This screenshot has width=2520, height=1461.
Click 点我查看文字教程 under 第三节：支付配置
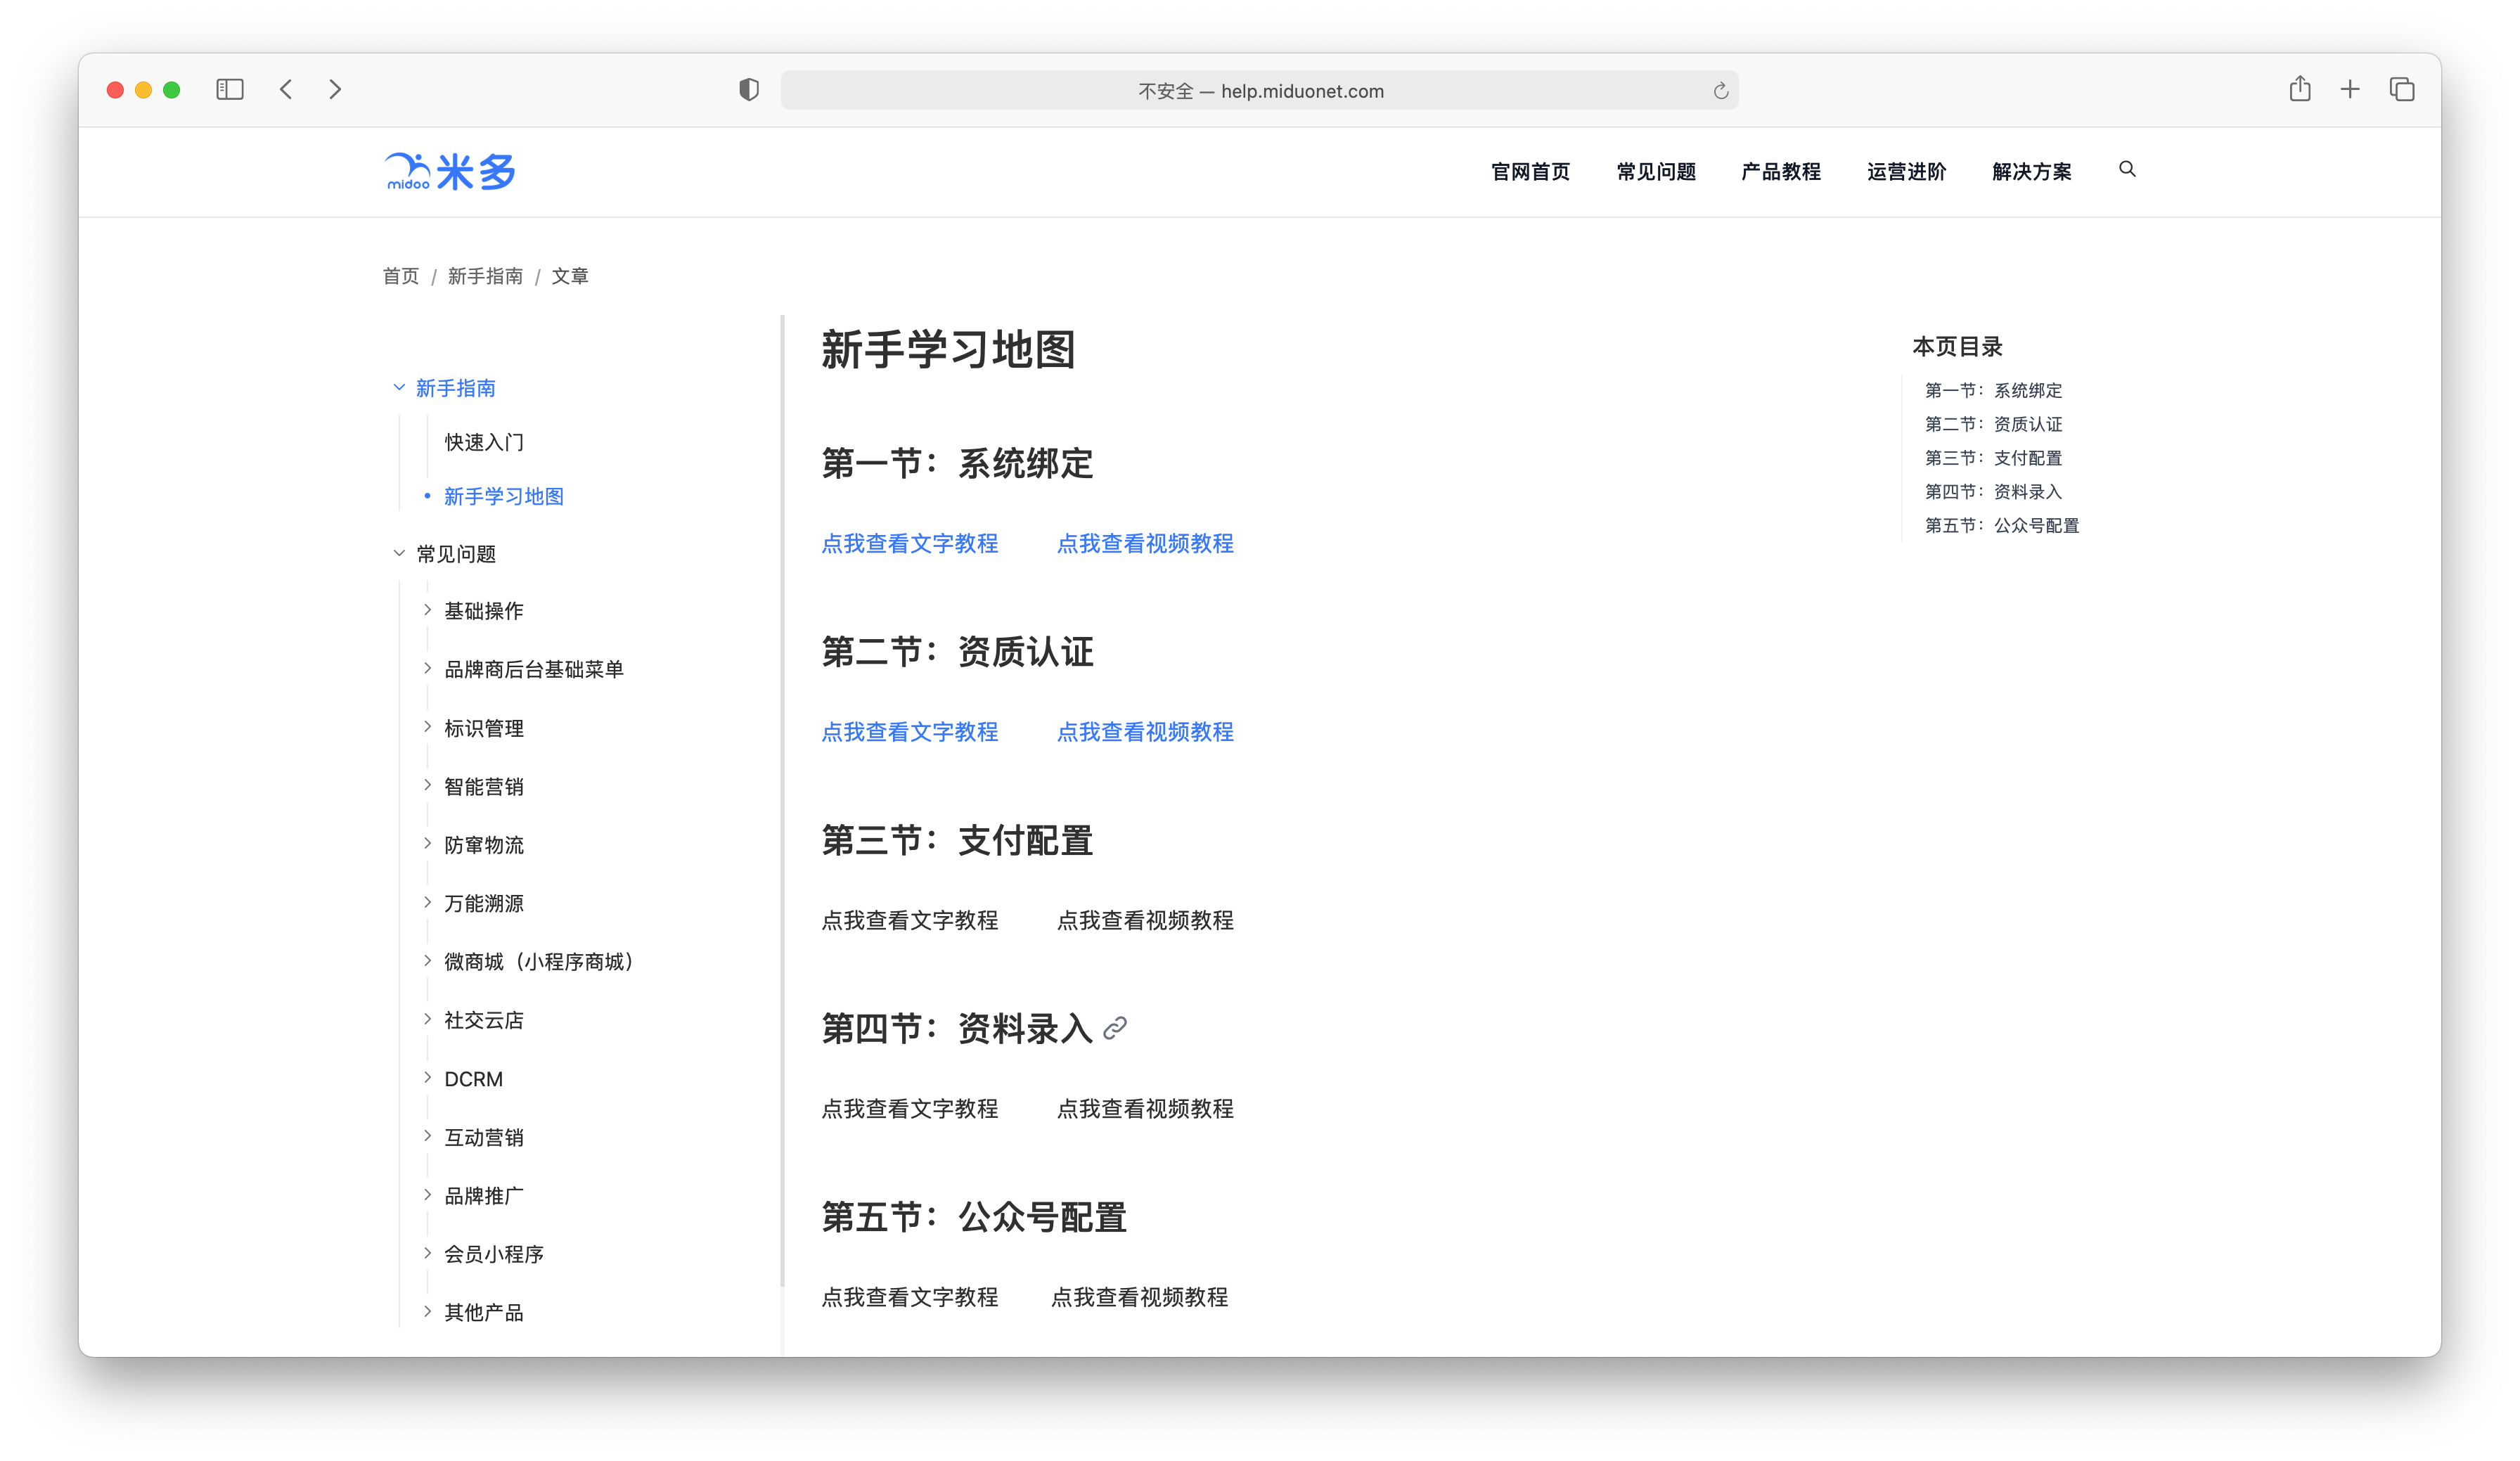click(x=910, y=920)
